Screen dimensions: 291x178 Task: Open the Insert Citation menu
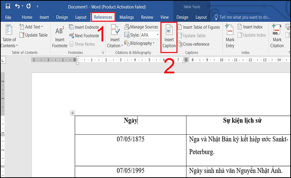coord(115,36)
